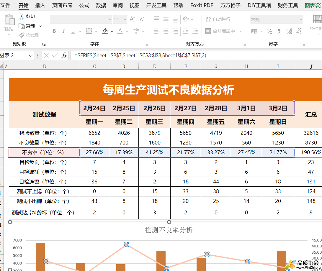Open the 文件 tab

(5, 5)
